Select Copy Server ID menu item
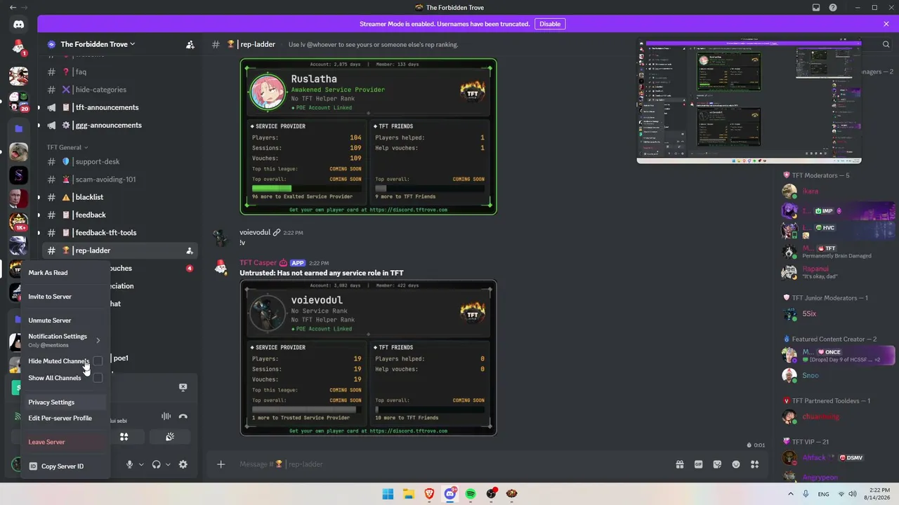This screenshot has width=899, height=505. pos(65,466)
